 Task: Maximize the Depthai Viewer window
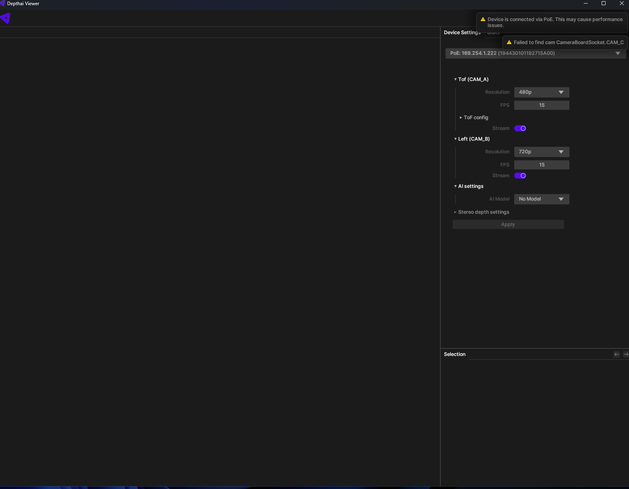pos(603,4)
